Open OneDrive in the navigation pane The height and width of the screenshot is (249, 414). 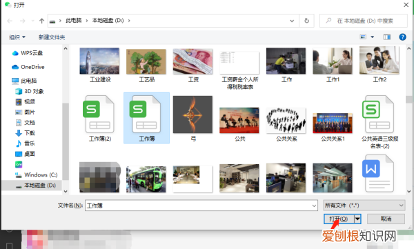coord(28,67)
